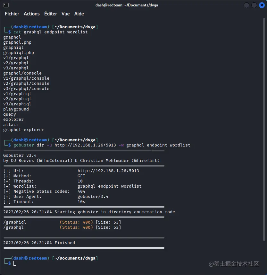Open the Fichier menu

tap(12, 14)
